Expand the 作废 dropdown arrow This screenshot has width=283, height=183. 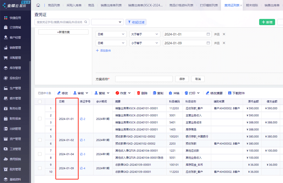tap(130, 93)
